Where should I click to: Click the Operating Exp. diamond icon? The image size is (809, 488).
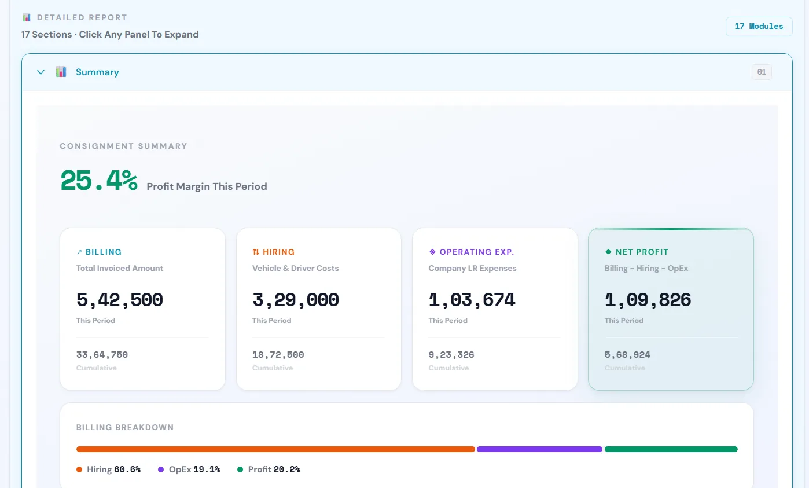[x=432, y=252]
